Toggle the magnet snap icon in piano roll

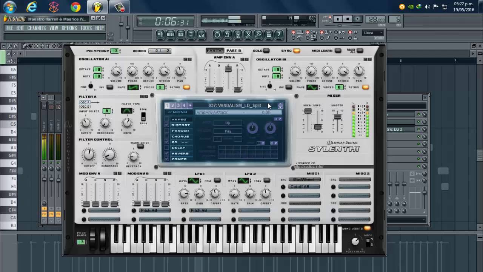click(x=16, y=46)
